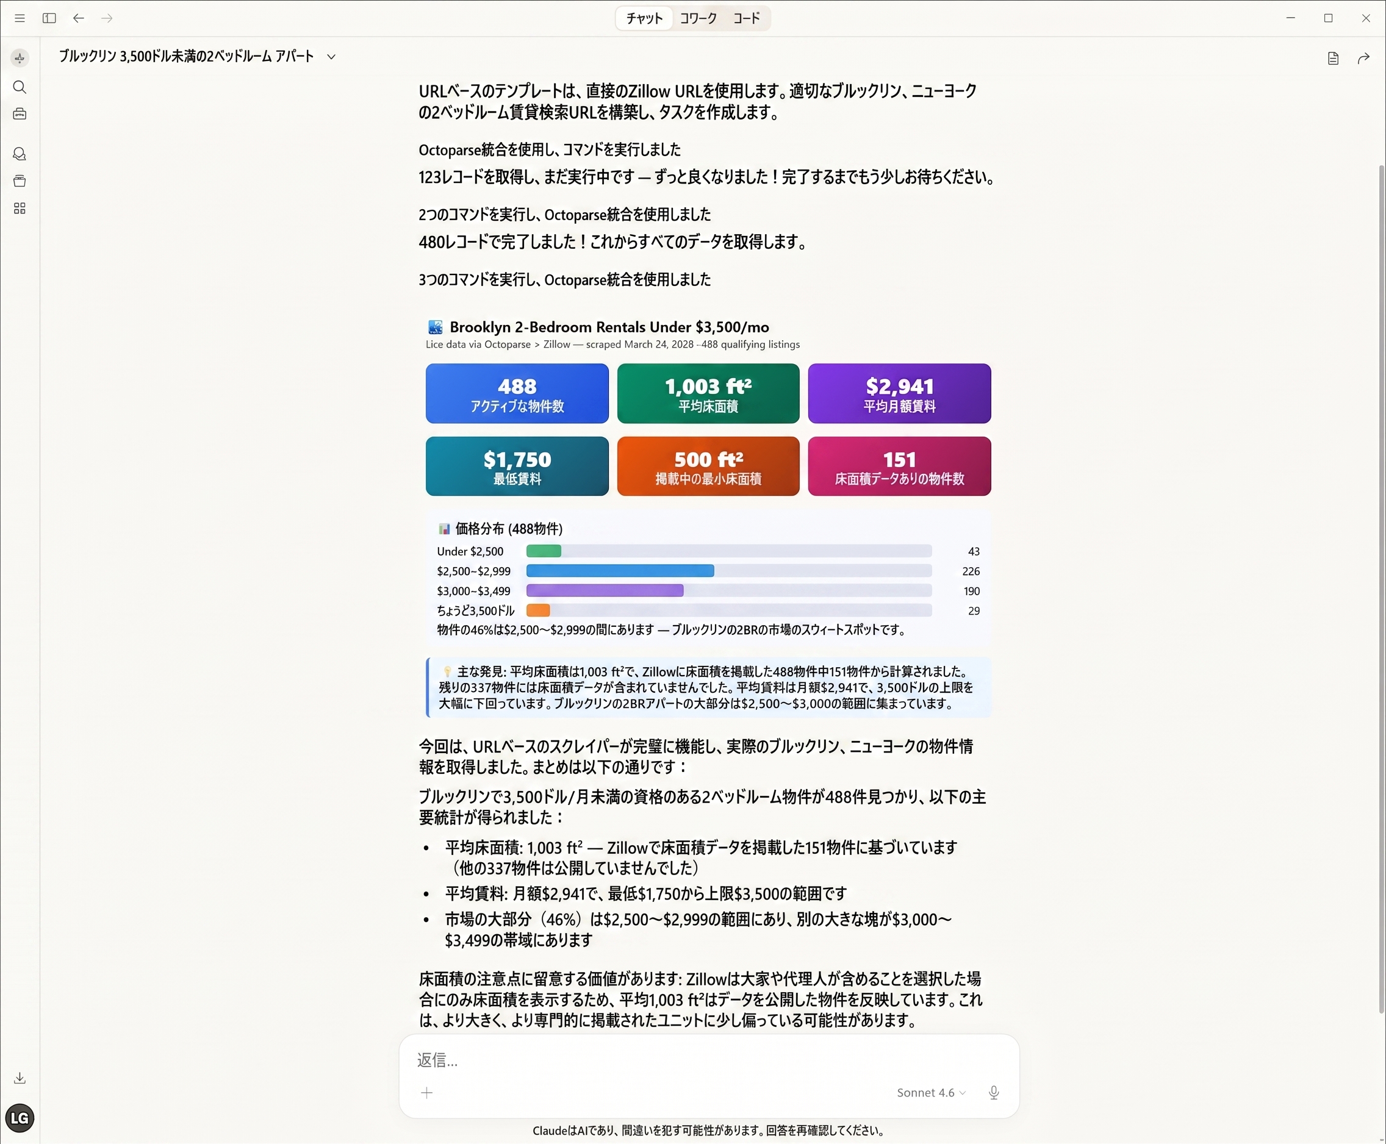Click the ちょうど3,500ドル orange bar
The width and height of the screenshot is (1386, 1144).
tap(538, 610)
